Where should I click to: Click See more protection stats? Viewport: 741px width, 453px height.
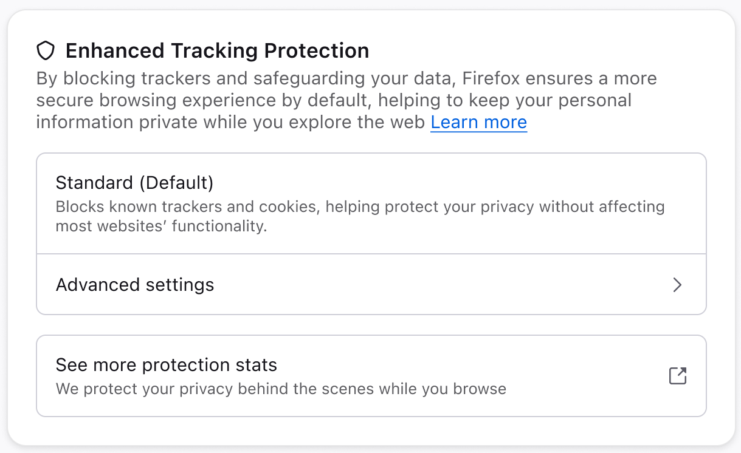[166, 365]
